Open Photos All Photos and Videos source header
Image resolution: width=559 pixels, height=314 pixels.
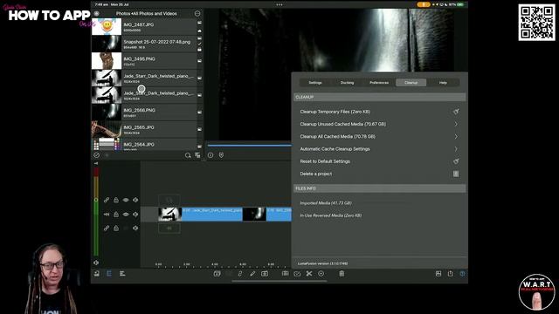point(147,14)
